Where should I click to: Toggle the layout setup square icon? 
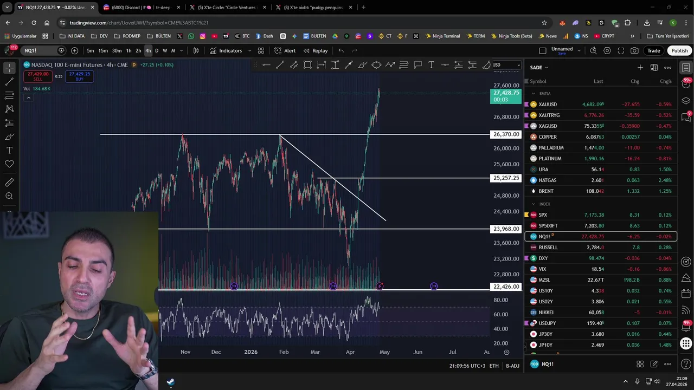pyautogui.click(x=543, y=50)
